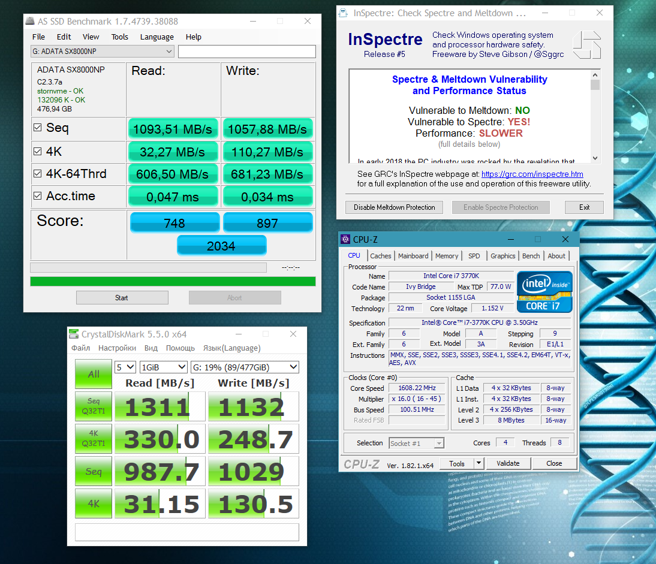Switch to the Caches tab in CPU-Z

(381, 256)
